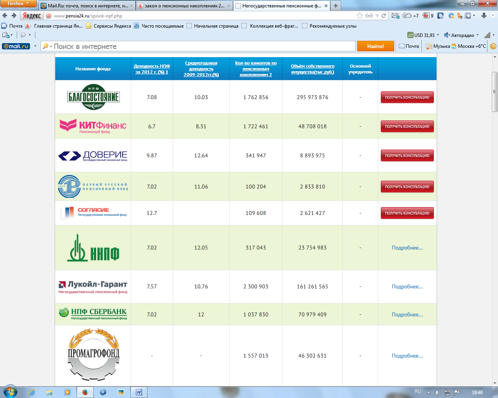Mute the radio via speaker icon
Viewport: 498px width, 398px height.
tap(447, 35)
